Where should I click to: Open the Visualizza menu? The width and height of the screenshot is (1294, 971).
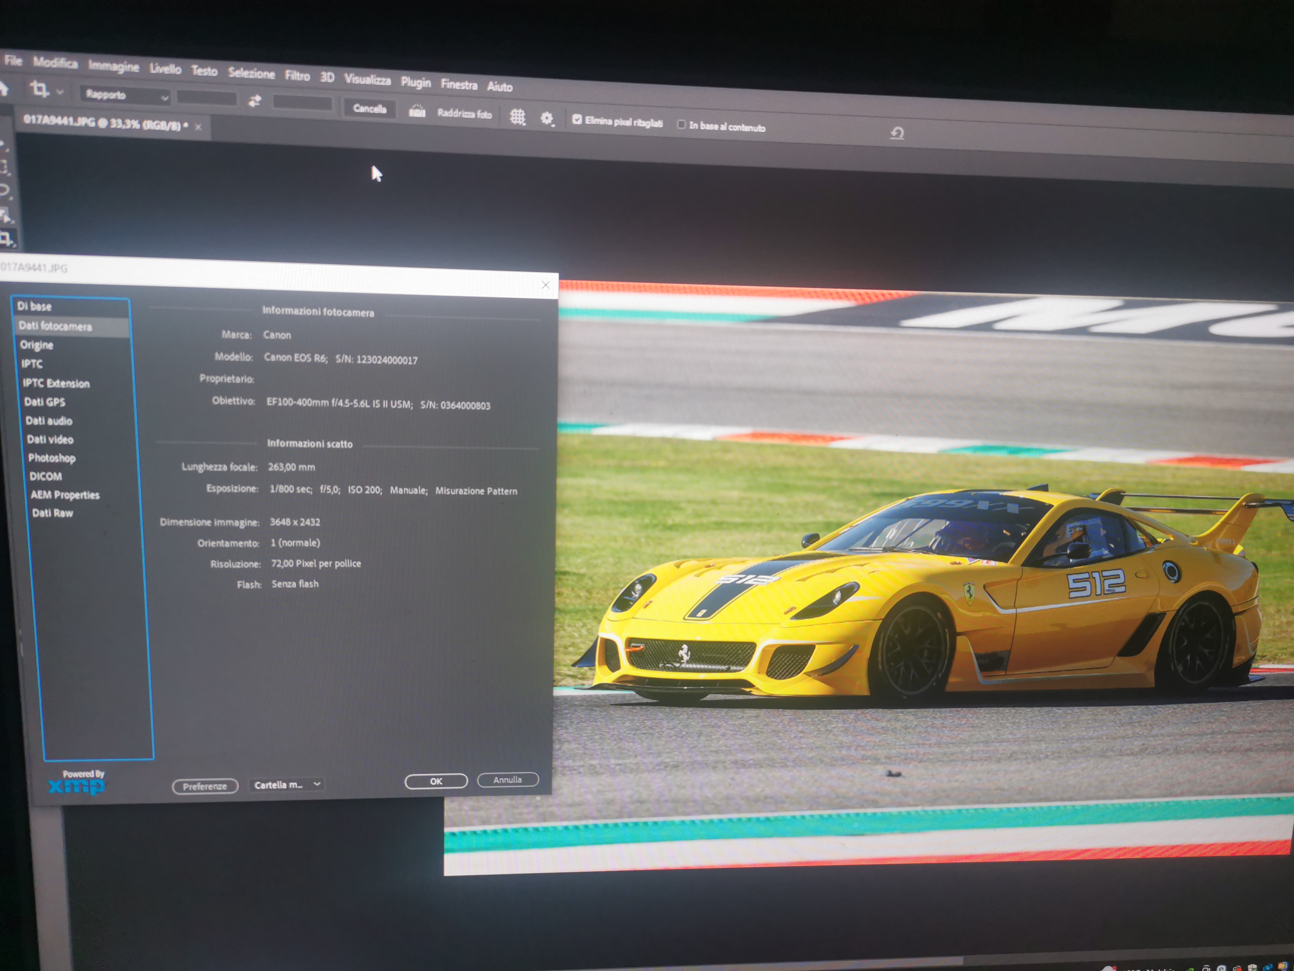[x=367, y=79]
